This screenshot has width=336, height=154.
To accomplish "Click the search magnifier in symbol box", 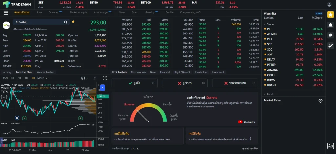I will point(66,22).
